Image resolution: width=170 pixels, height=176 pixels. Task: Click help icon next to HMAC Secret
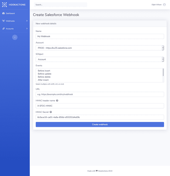coord(51,112)
